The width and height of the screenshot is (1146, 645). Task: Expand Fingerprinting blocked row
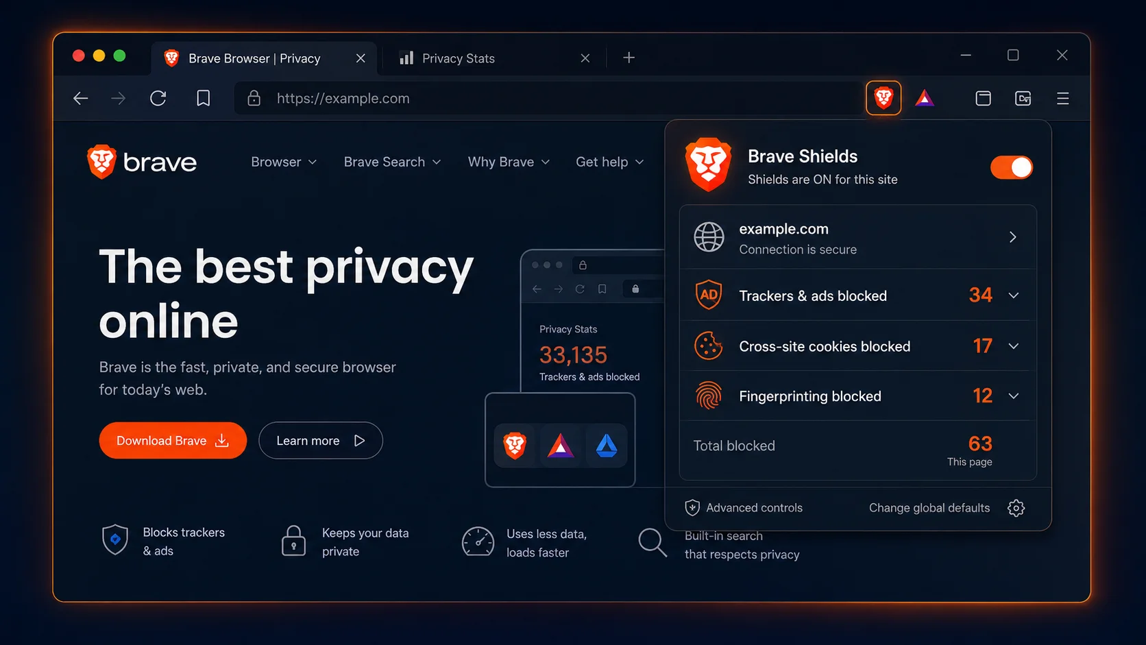click(x=1014, y=396)
